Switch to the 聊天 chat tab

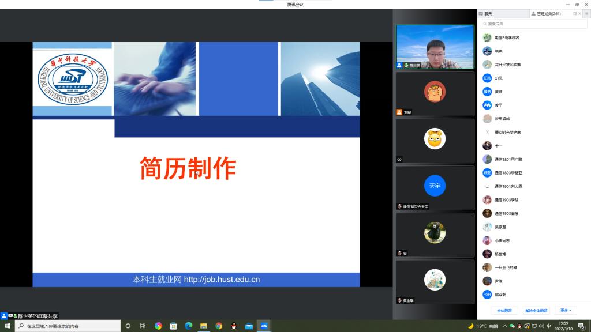click(x=488, y=13)
